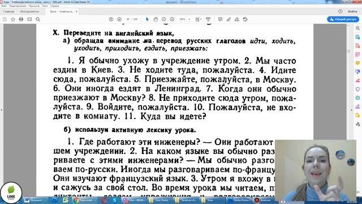Screen dimensions: 362x204
Task: Click the current page number field
Action: (128, 19)
